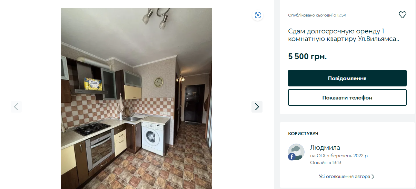Viewport: 416px width, 189px height.
Task: Click the chevron beside Усі оголошення автора
Action: [373, 177]
